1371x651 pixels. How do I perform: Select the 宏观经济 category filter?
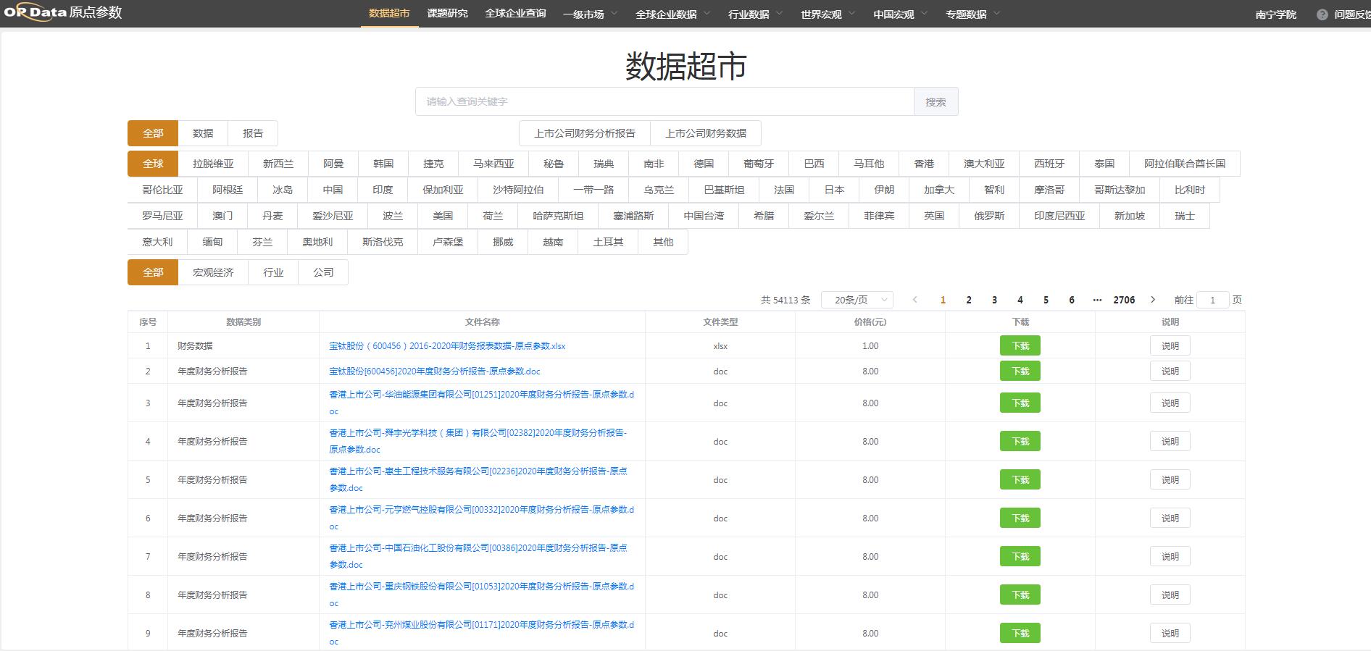[x=213, y=272]
